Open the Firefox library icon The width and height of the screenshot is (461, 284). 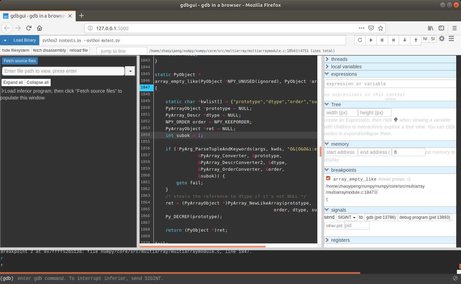pos(431,28)
